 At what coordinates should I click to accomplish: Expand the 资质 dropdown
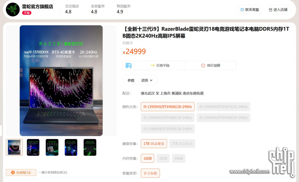[147, 80]
